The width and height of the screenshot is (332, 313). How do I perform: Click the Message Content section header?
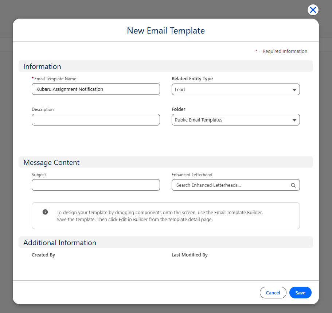51,162
